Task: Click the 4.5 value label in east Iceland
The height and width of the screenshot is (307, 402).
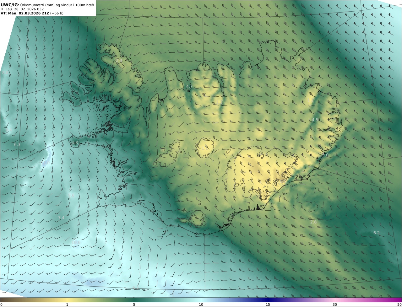Action: pyautogui.click(x=315, y=120)
